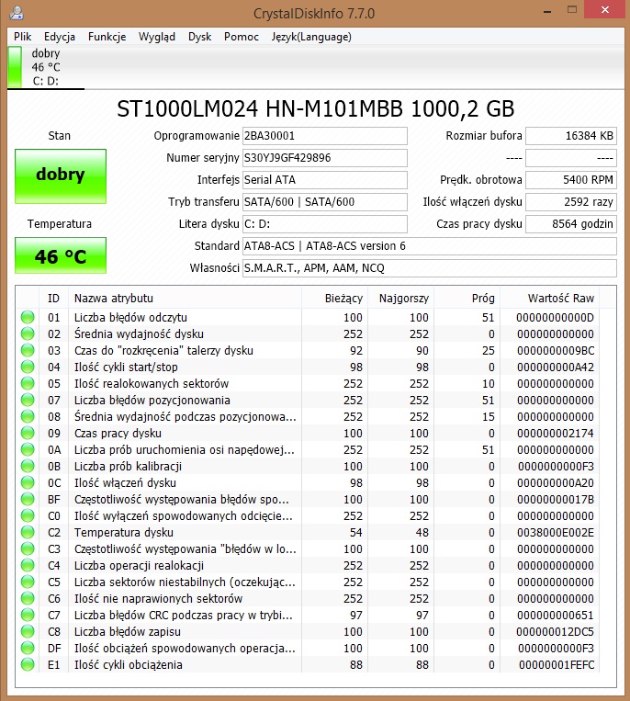630x701 pixels.
Task: Click the Próg column header
Action: click(467, 299)
